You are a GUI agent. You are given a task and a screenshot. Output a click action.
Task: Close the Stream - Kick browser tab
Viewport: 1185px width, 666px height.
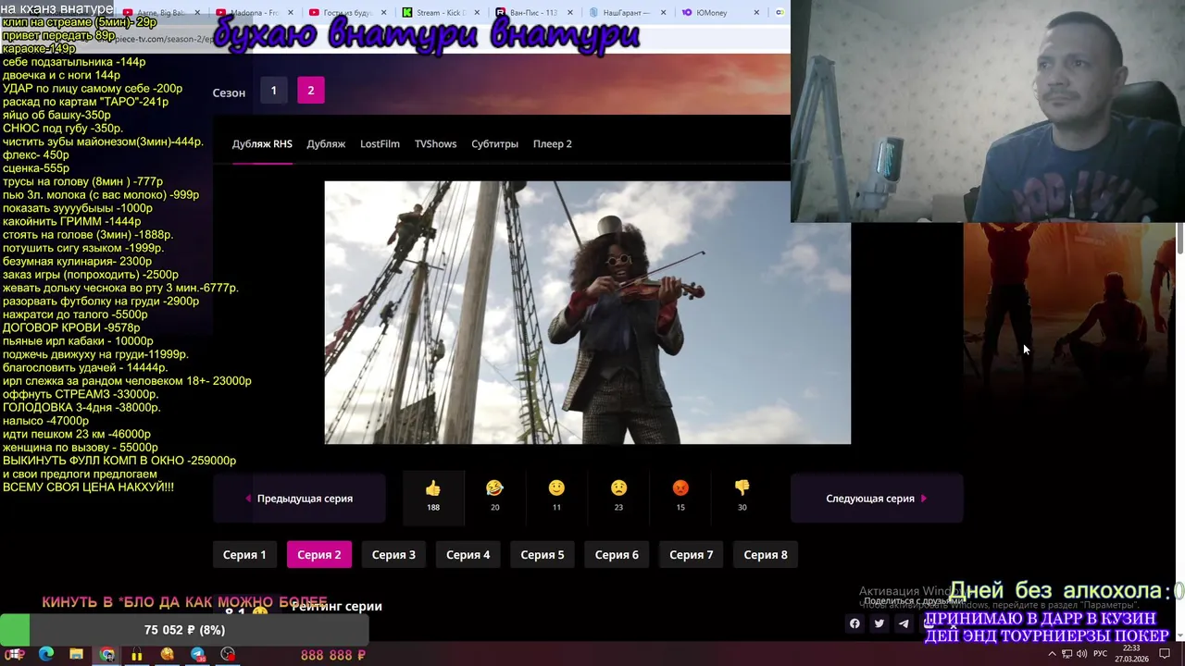477,13
